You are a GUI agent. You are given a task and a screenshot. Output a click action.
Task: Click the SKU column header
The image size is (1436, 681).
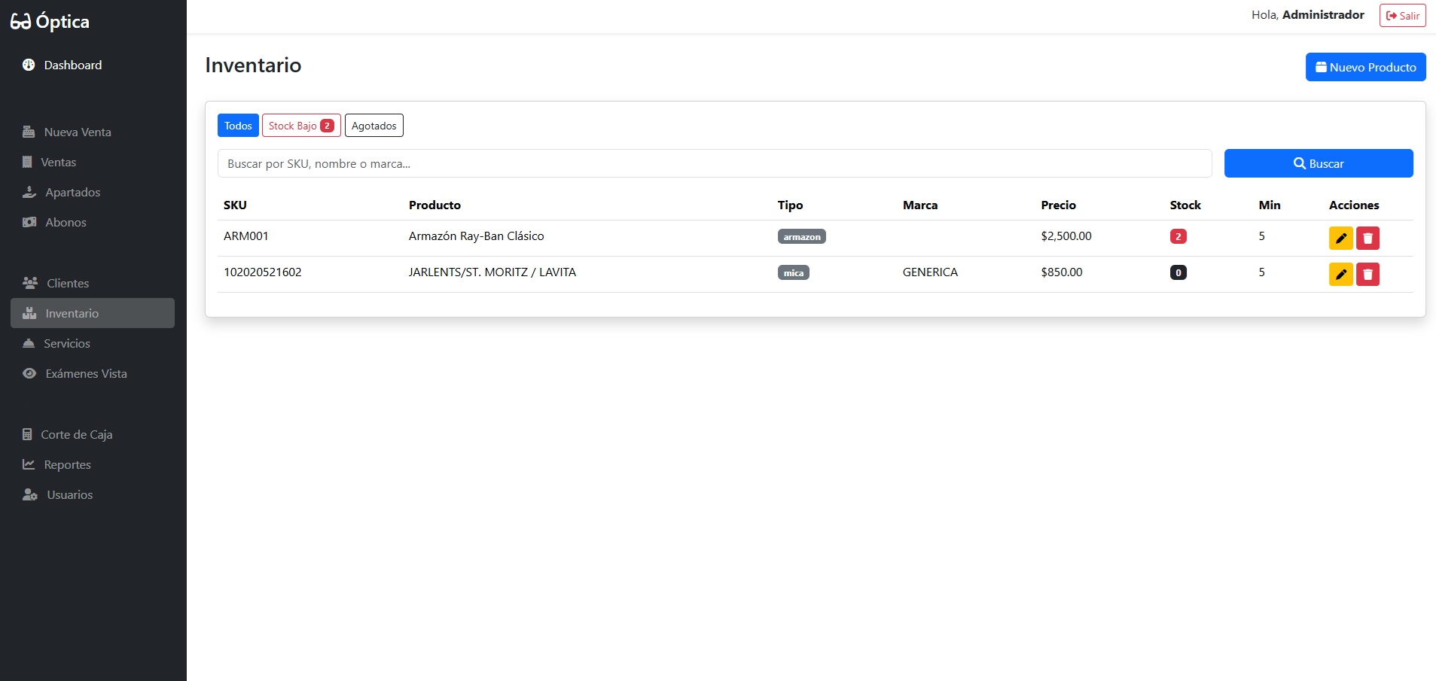click(235, 205)
